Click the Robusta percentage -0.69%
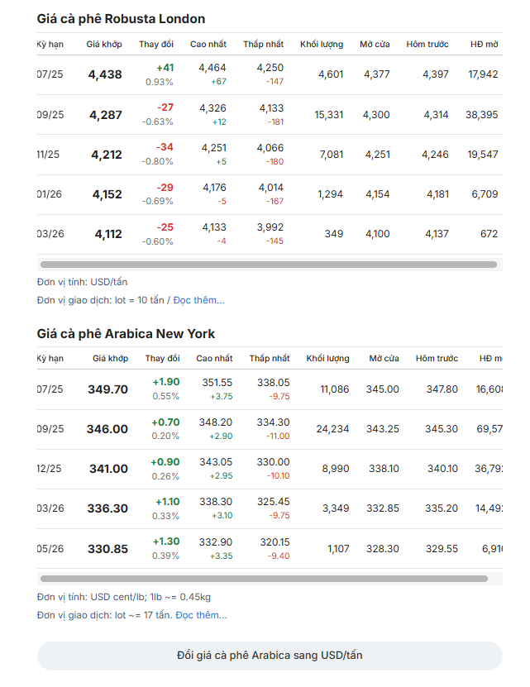The image size is (530, 687). pos(157,201)
